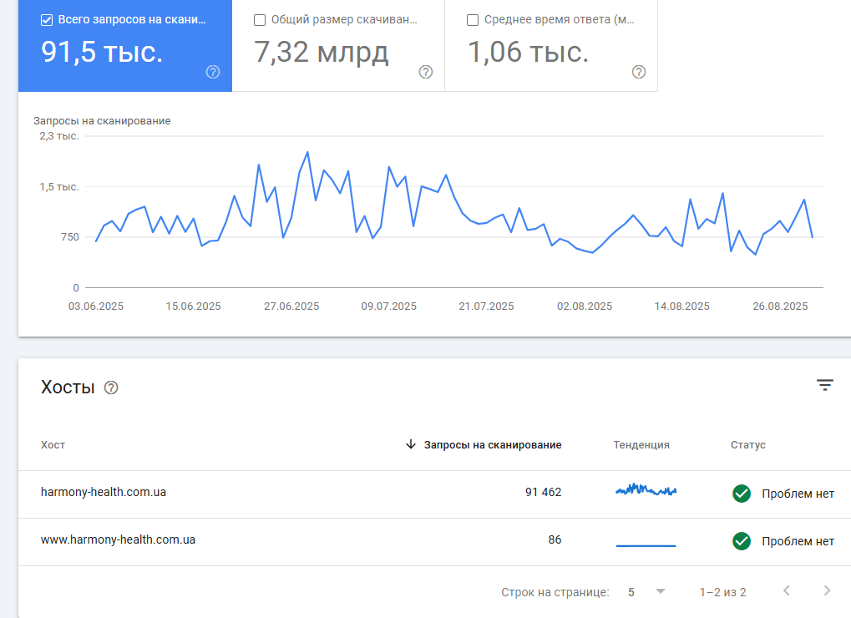Click trend sparkline for harmony-health.com.ua
This screenshot has width=851, height=618.
pos(646,490)
